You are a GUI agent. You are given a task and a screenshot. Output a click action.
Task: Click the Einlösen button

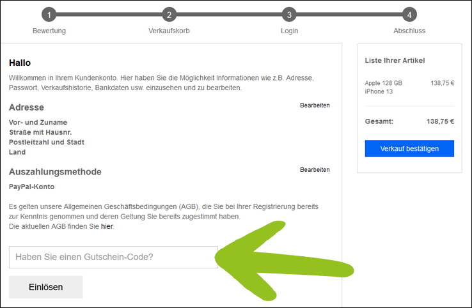(46, 288)
